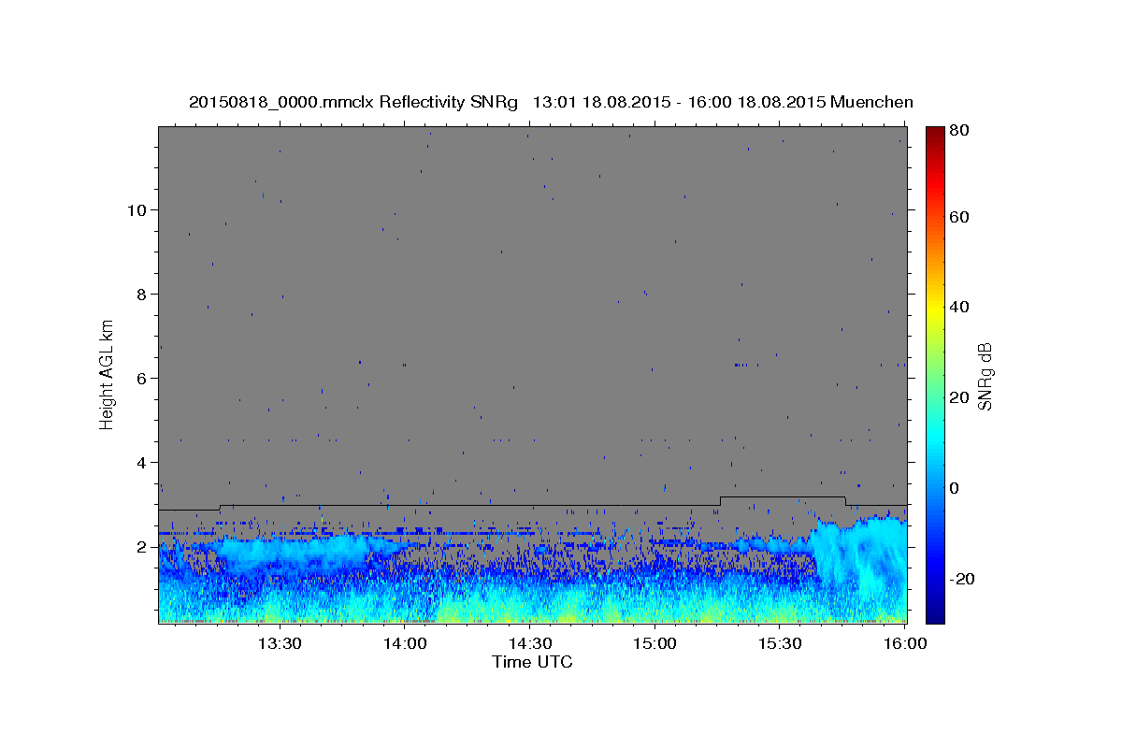Click the 14:00 time tick label

point(404,644)
